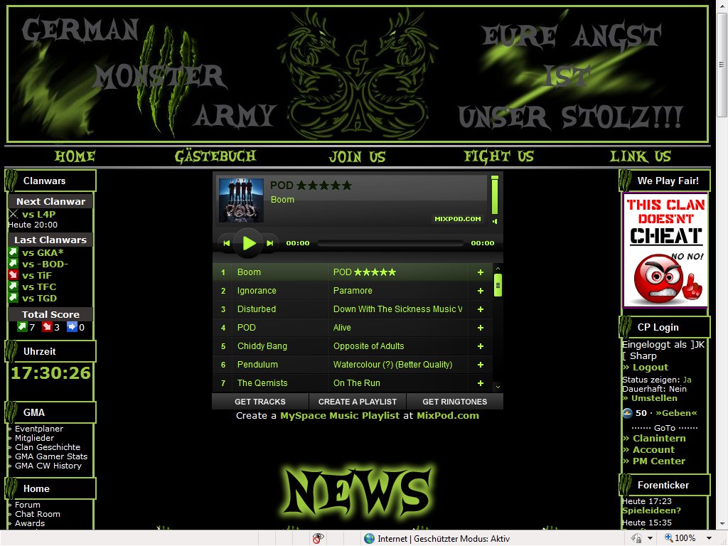Add track Ignorance with its plus icon
The width and height of the screenshot is (728, 546).
[481, 291]
